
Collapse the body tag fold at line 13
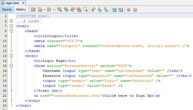click(11, 56)
